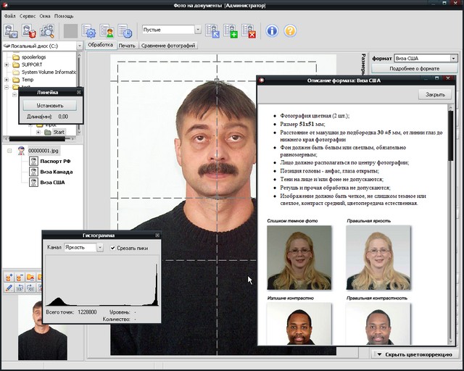Screen dimensions: 464x371
Task: Click the list with clock icon
Action: coord(125,31)
